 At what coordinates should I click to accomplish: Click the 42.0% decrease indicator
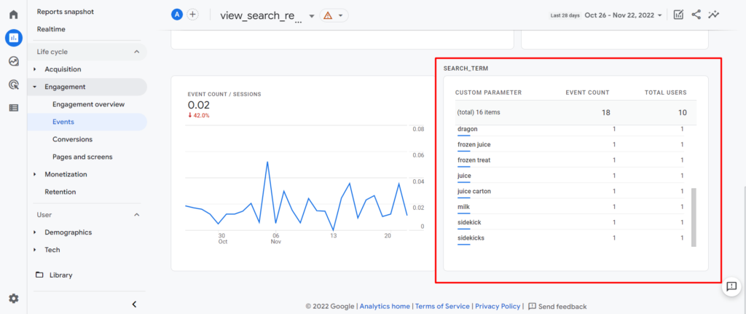click(198, 115)
